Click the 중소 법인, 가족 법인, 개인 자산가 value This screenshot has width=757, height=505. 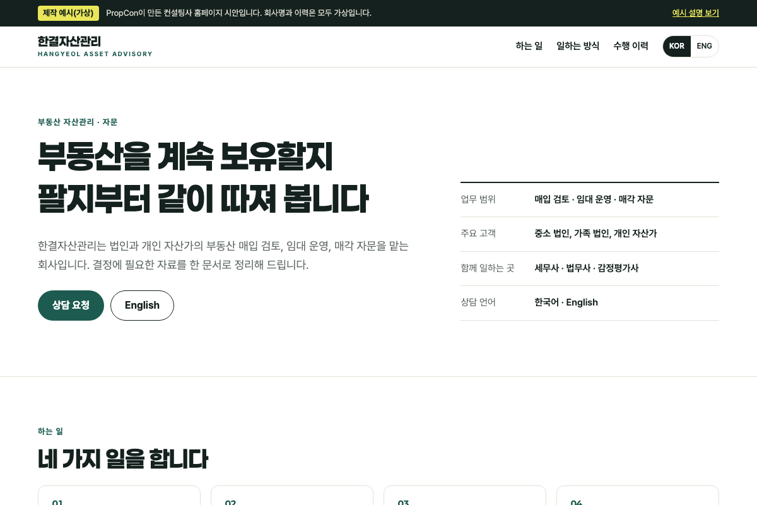pos(596,234)
